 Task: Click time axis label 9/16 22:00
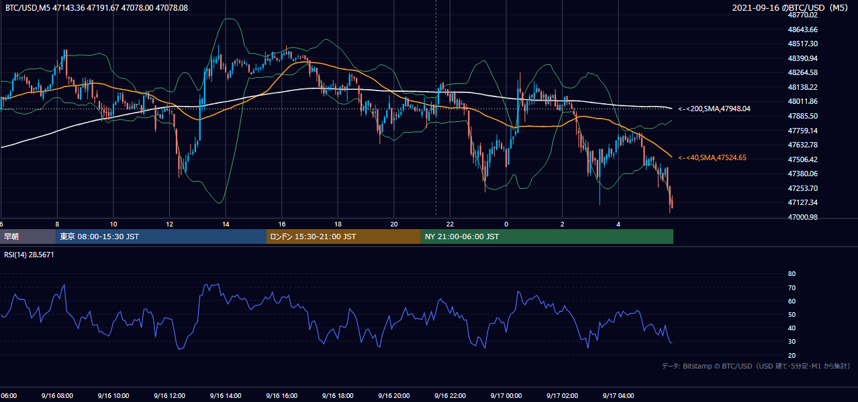pos(450,396)
